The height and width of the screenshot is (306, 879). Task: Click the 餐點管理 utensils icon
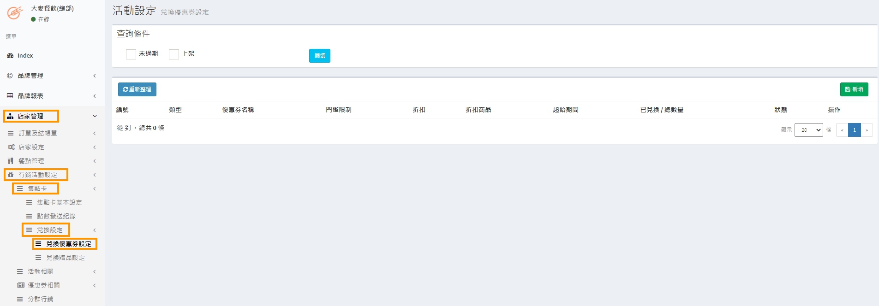point(11,161)
